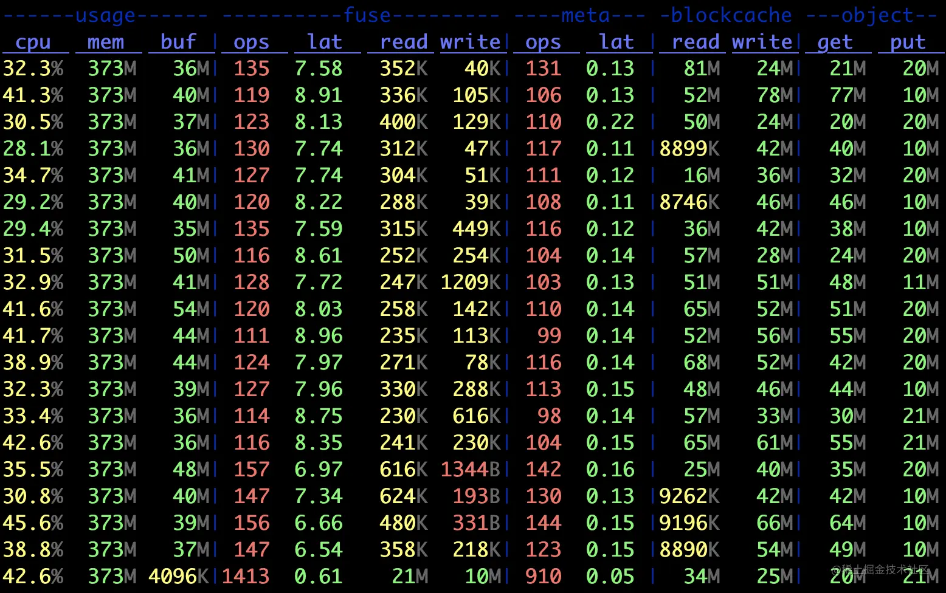The height and width of the screenshot is (593, 946).
Task: Click the blockcache read value 81M
Action: tap(702, 69)
